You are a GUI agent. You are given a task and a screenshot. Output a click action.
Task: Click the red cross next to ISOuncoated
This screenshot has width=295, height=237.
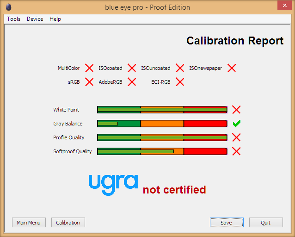[x=180, y=68]
